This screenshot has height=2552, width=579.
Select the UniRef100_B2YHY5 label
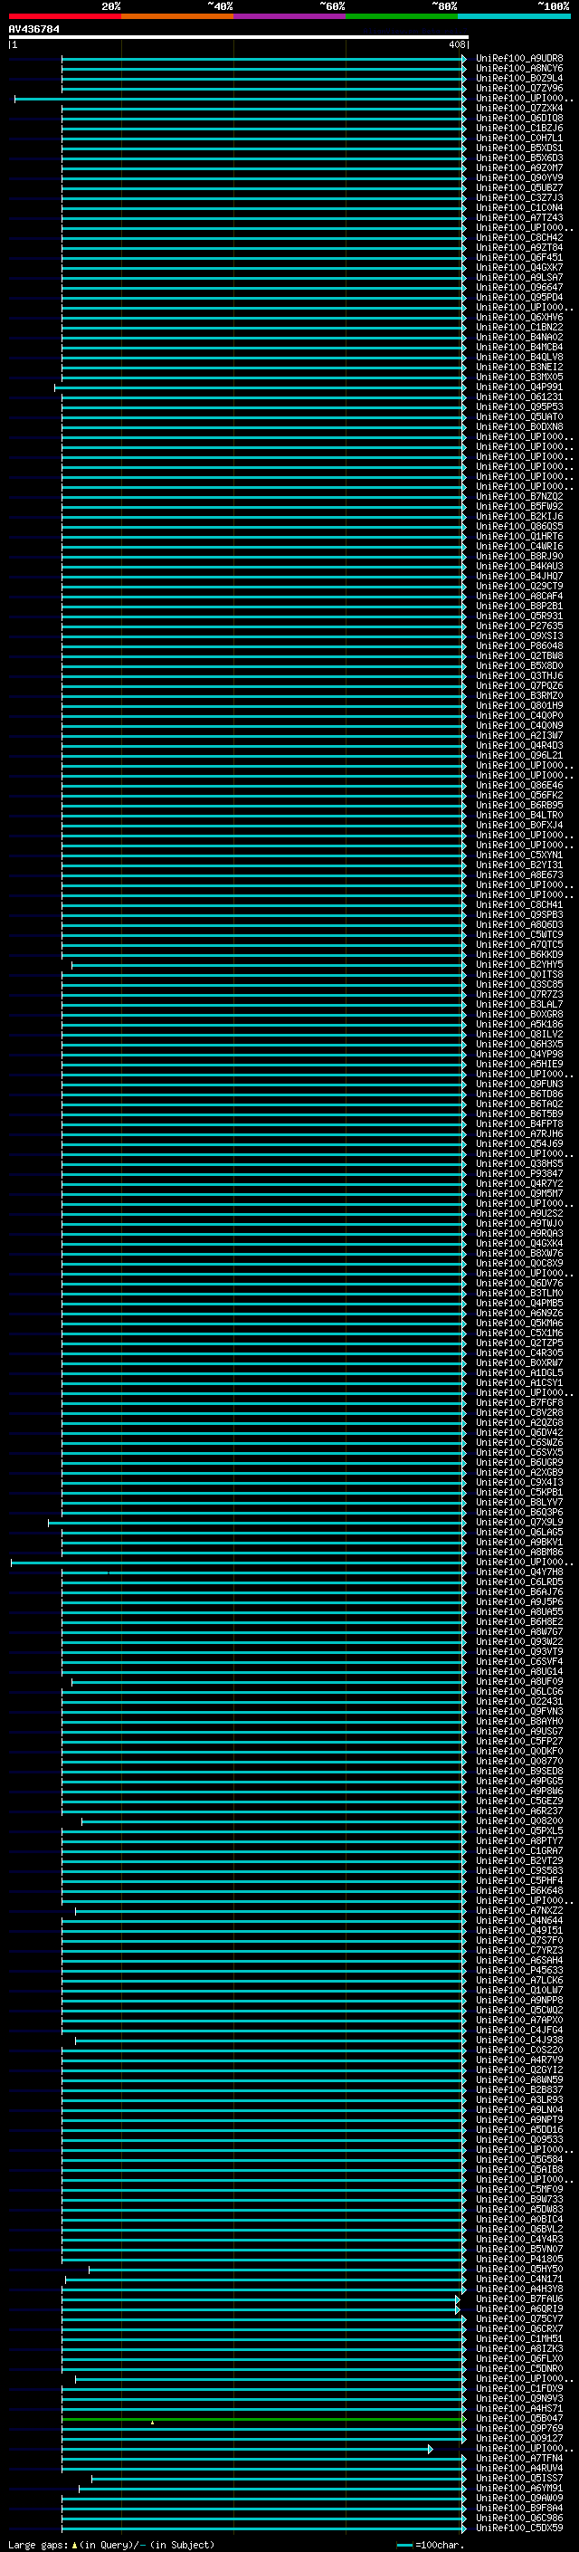[x=519, y=964]
